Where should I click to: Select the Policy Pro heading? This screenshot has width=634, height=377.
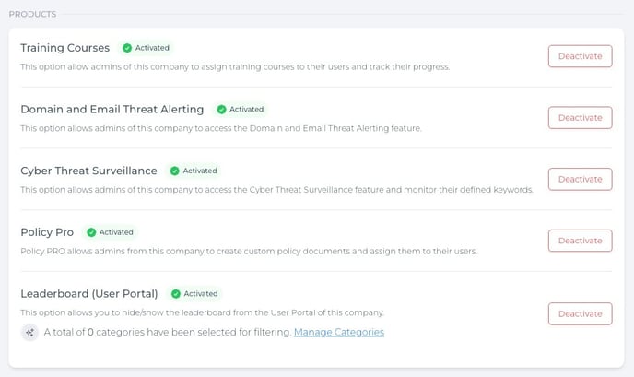tap(46, 232)
